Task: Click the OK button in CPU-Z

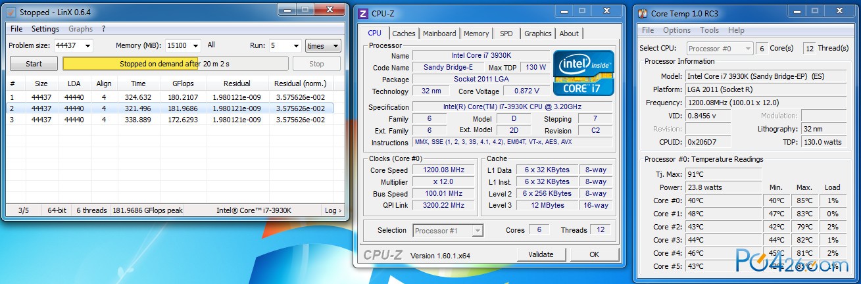Action: 594,254
